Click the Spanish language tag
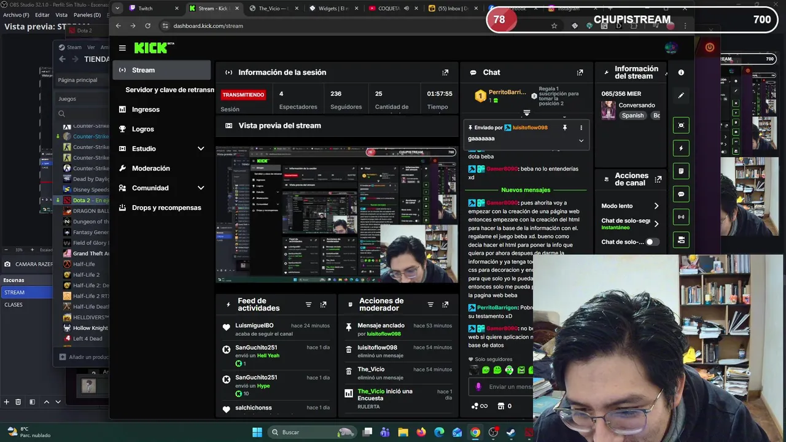 tap(632, 115)
